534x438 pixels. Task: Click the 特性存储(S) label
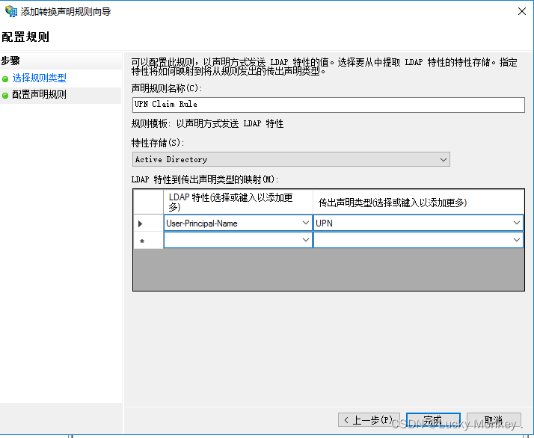tap(158, 143)
